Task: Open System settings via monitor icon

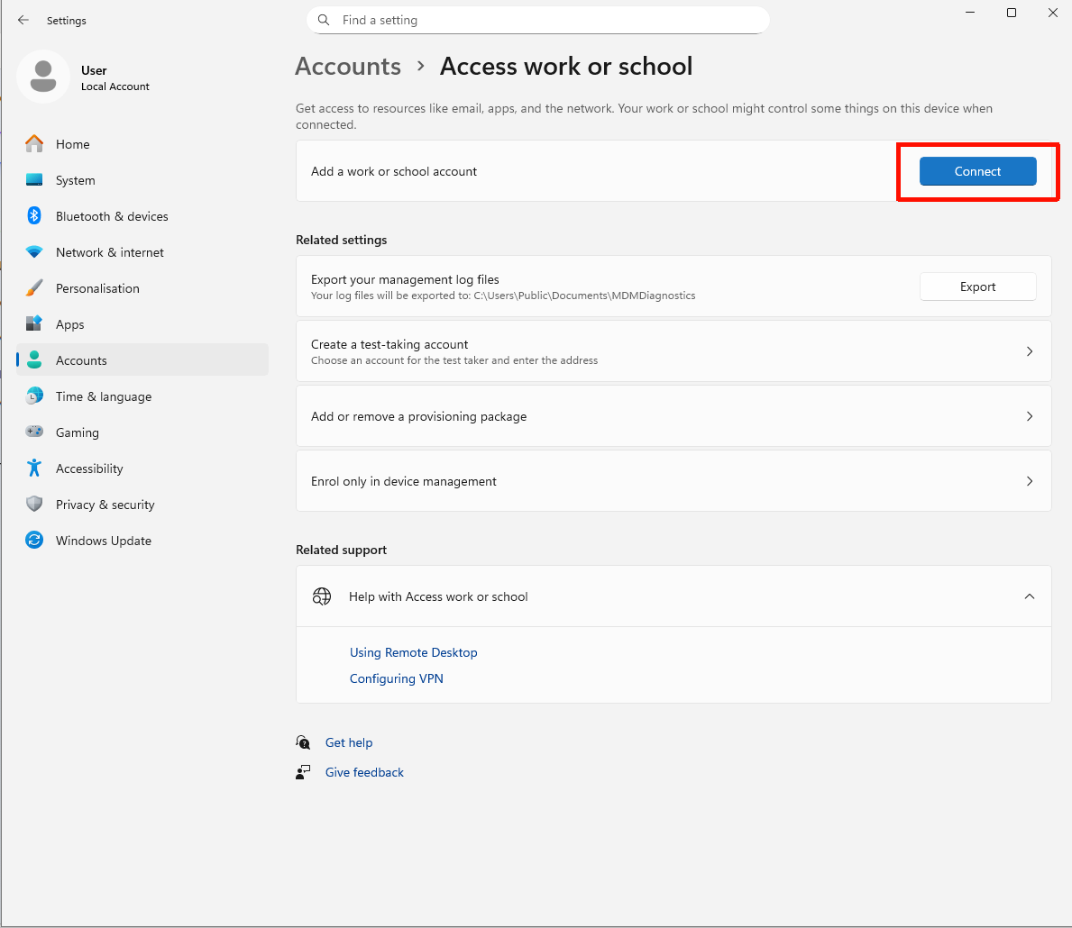Action: pos(34,180)
